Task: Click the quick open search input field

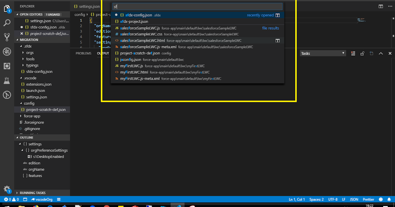Action: (197, 6)
